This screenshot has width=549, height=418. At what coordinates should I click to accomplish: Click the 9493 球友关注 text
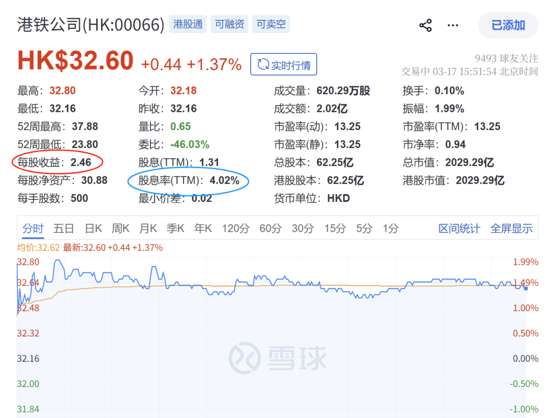506,58
